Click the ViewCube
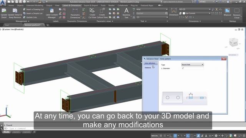 tap(234, 42)
